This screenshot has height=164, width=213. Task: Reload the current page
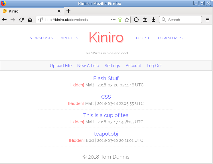[21, 20]
